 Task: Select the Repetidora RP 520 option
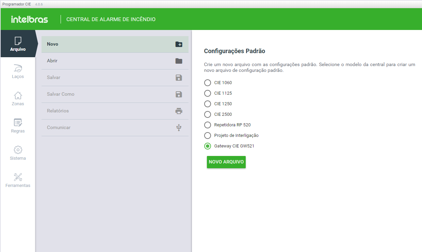click(208, 125)
